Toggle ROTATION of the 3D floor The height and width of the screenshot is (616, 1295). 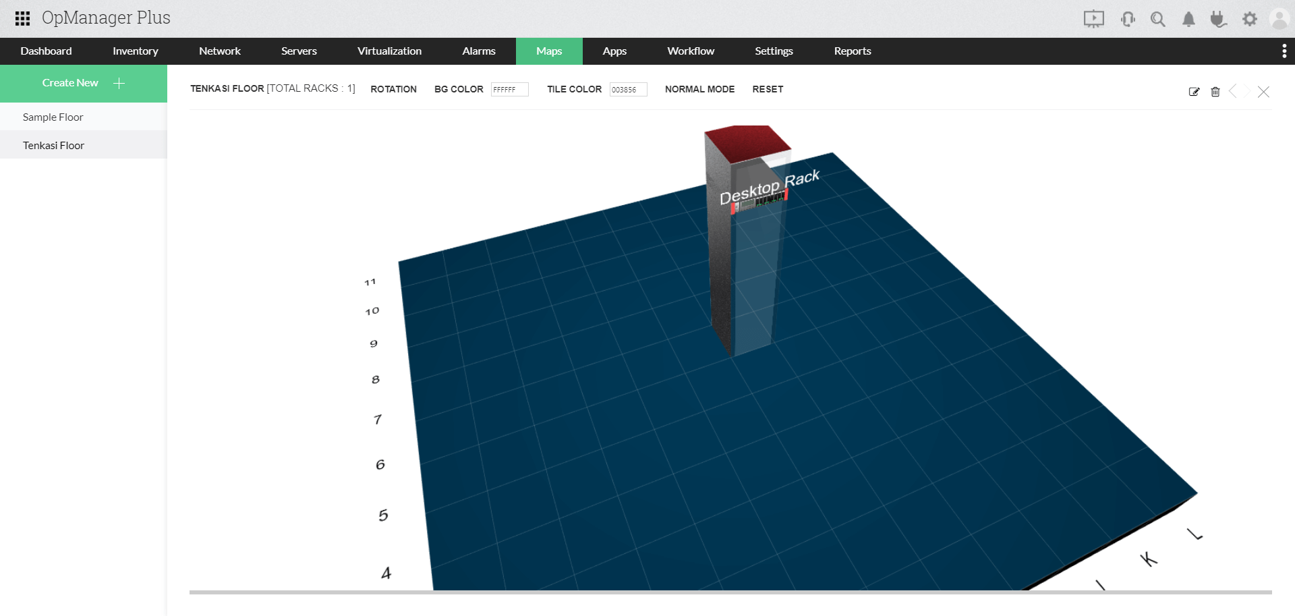tap(393, 88)
